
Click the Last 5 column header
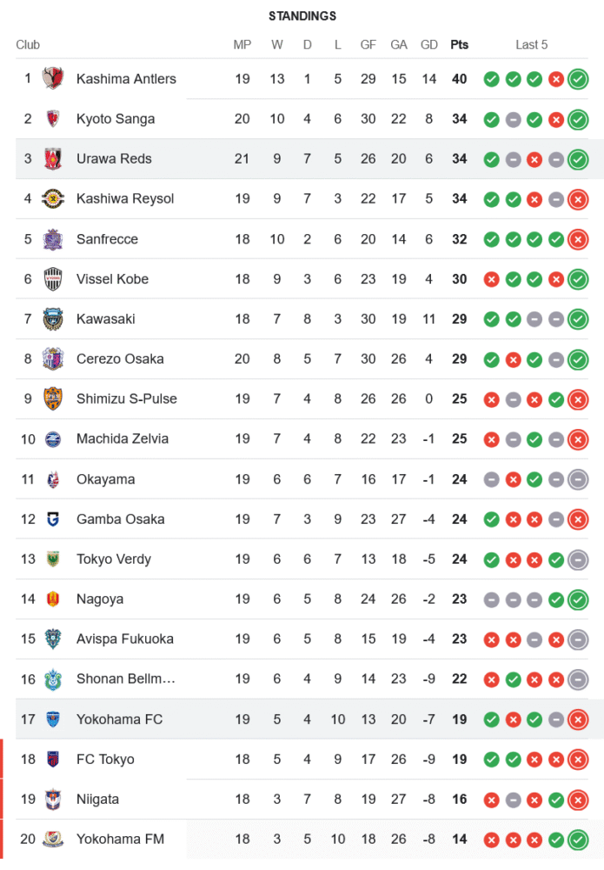click(x=532, y=44)
